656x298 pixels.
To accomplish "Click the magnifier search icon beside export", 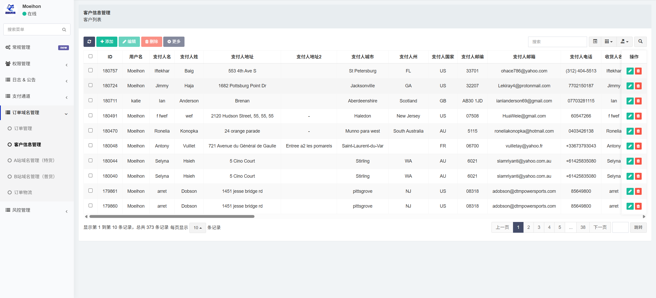I will point(640,42).
